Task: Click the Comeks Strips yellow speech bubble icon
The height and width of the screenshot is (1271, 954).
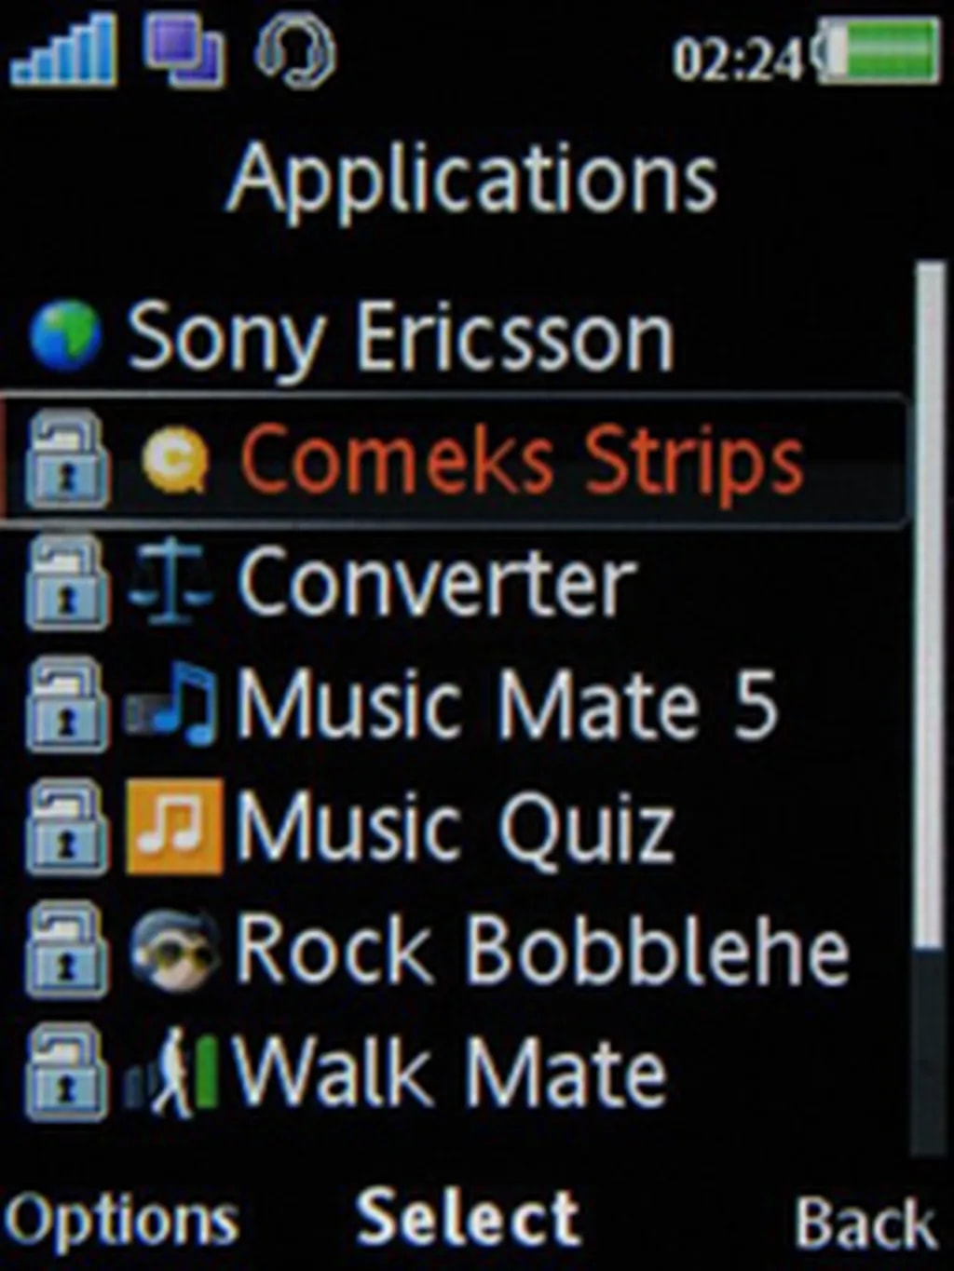Action: pos(173,459)
